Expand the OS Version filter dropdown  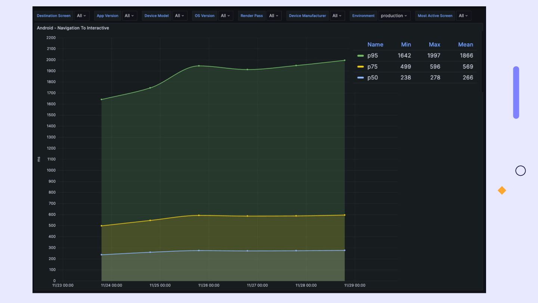click(x=225, y=16)
